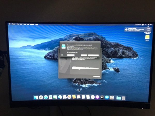Viewport: 155px width, 116px height.
Task: Open Edit menu
Action: pos(21,24)
